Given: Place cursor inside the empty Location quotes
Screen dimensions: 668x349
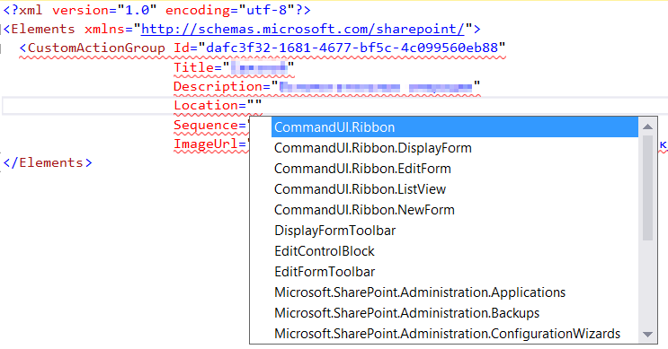Looking at the screenshot, I should [254, 105].
